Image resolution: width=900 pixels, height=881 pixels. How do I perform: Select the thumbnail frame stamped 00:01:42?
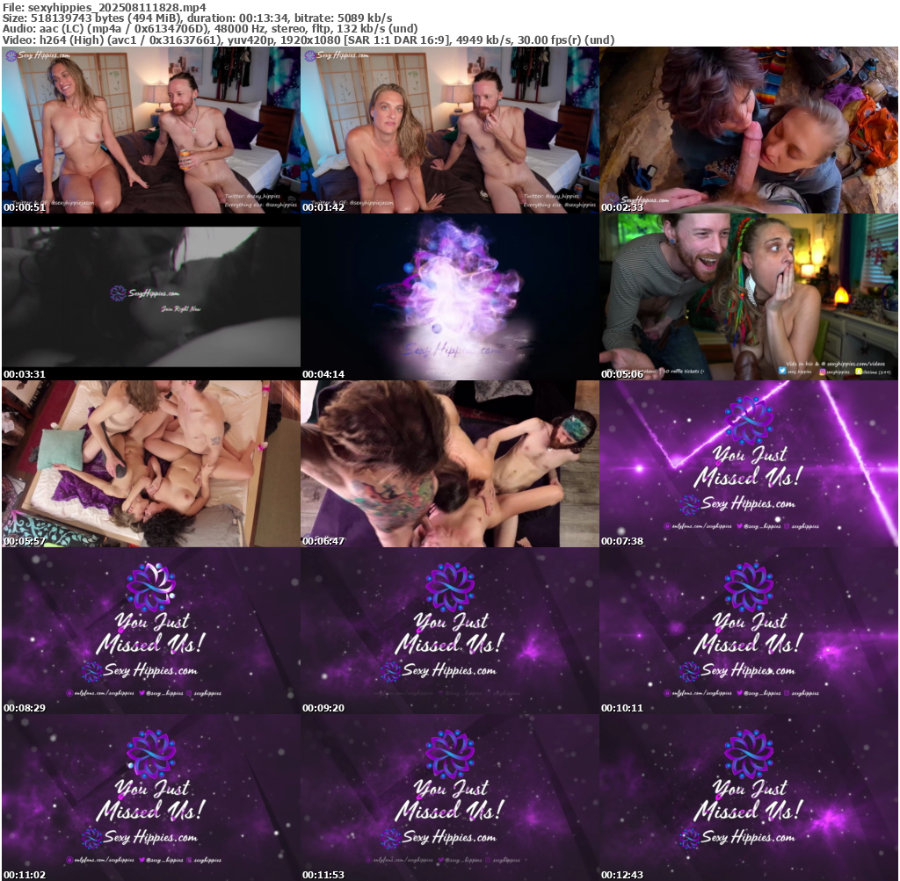click(x=450, y=130)
